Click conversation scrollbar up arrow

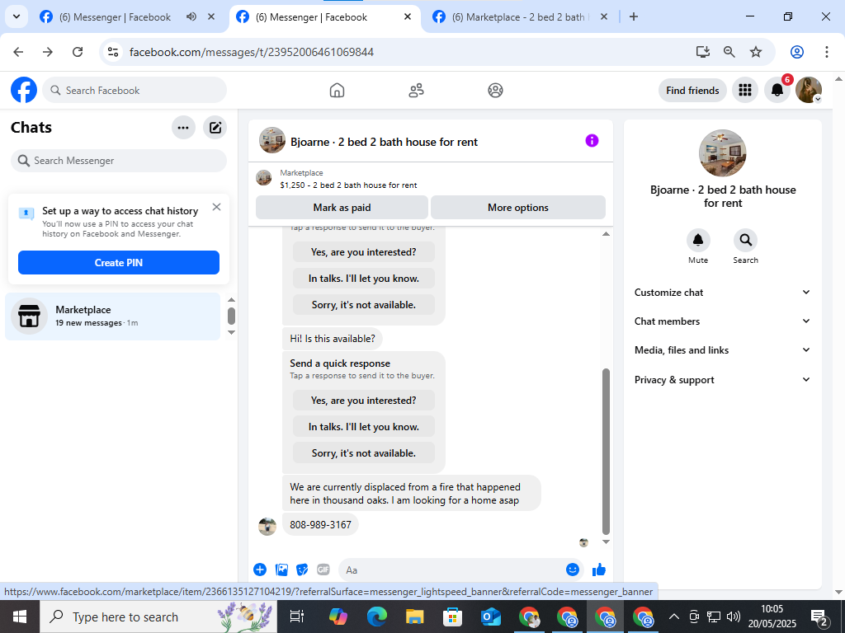606,234
